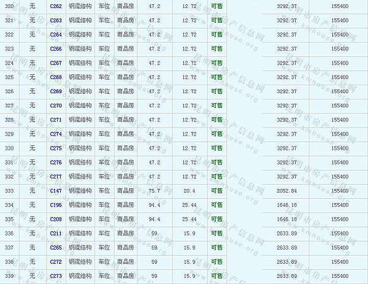Open unit C274 link

click(x=56, y=134)
